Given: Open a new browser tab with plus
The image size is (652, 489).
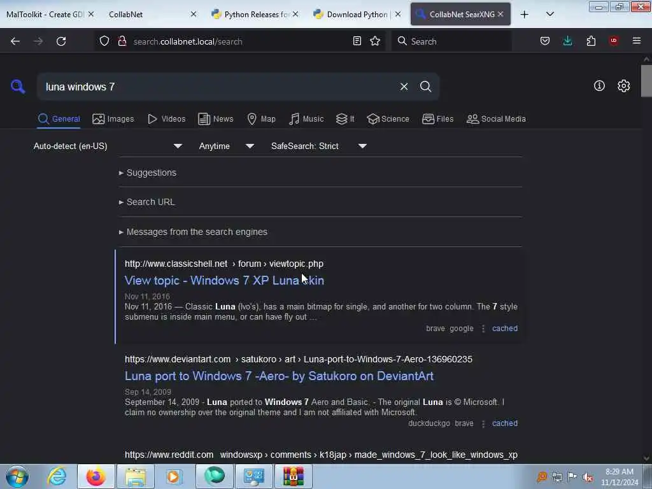Looking at the screenshot, I should click(525, 15).
